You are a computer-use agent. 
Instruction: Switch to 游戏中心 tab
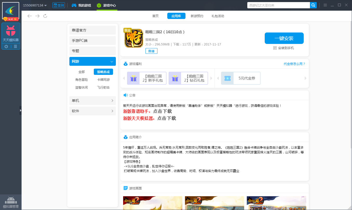[107, 5]
